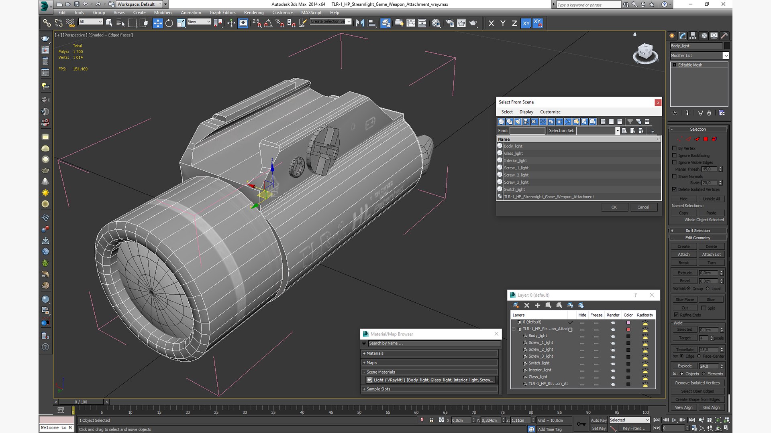Uncheck Delete Isolated Vertices
This screenshot has height=433, width=771.
pos(675,189)
